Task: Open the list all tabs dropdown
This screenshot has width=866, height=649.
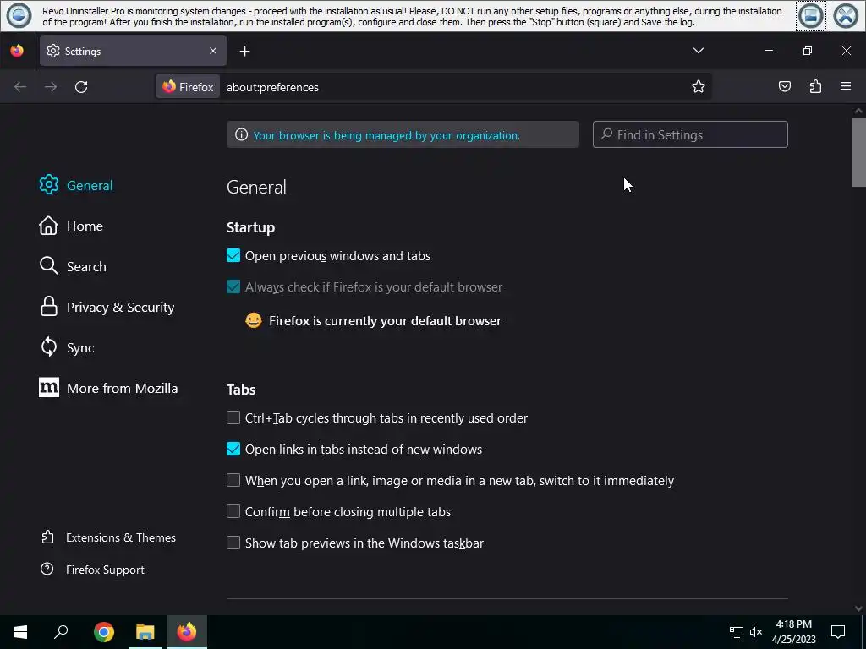Action: click(698, 51)
